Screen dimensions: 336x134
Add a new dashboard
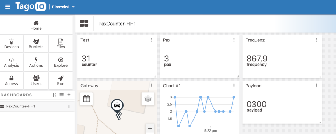coord(69,95)
